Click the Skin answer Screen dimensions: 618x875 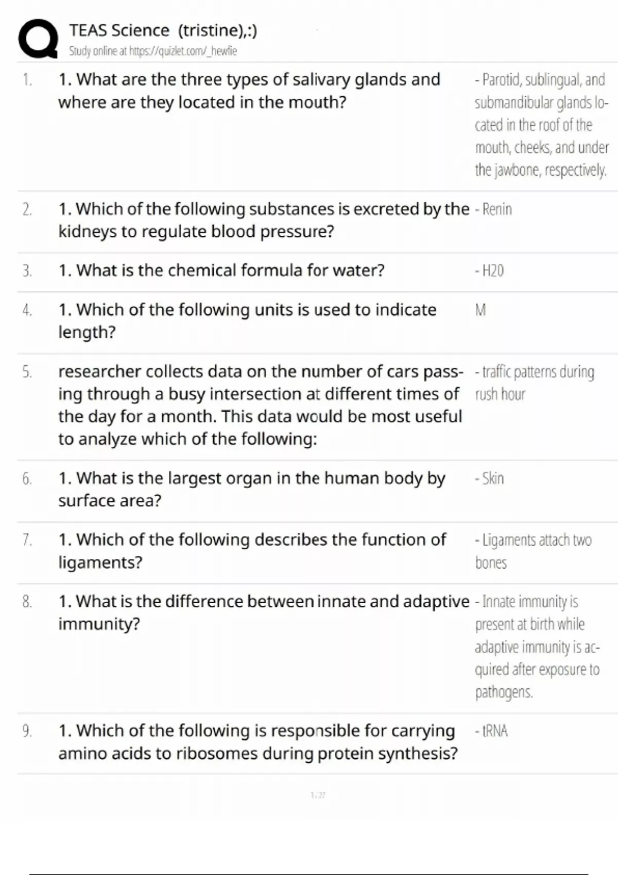click(x=490, y=478)
